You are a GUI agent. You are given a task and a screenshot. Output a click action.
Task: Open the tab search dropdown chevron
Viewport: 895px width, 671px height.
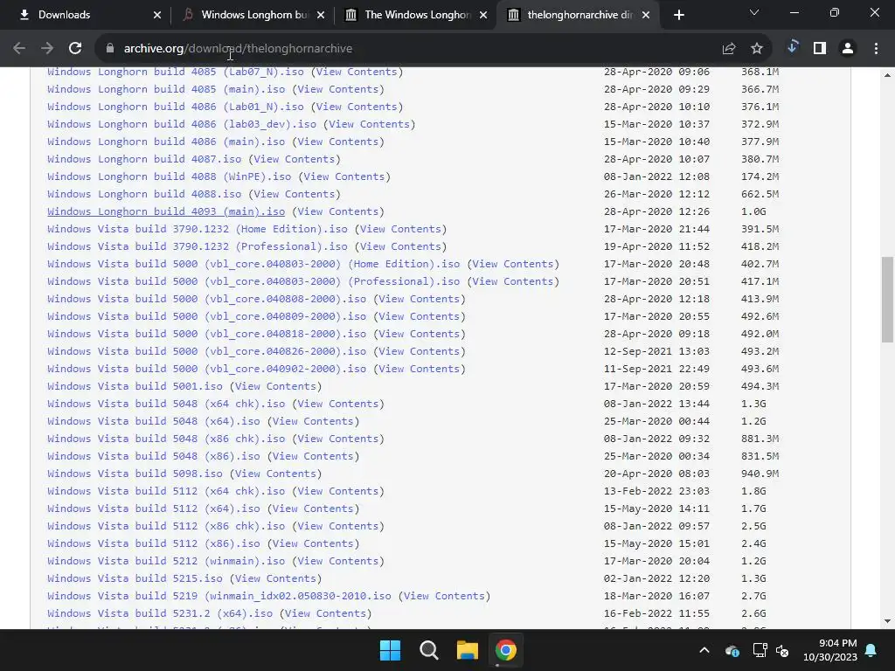[754, 12]
